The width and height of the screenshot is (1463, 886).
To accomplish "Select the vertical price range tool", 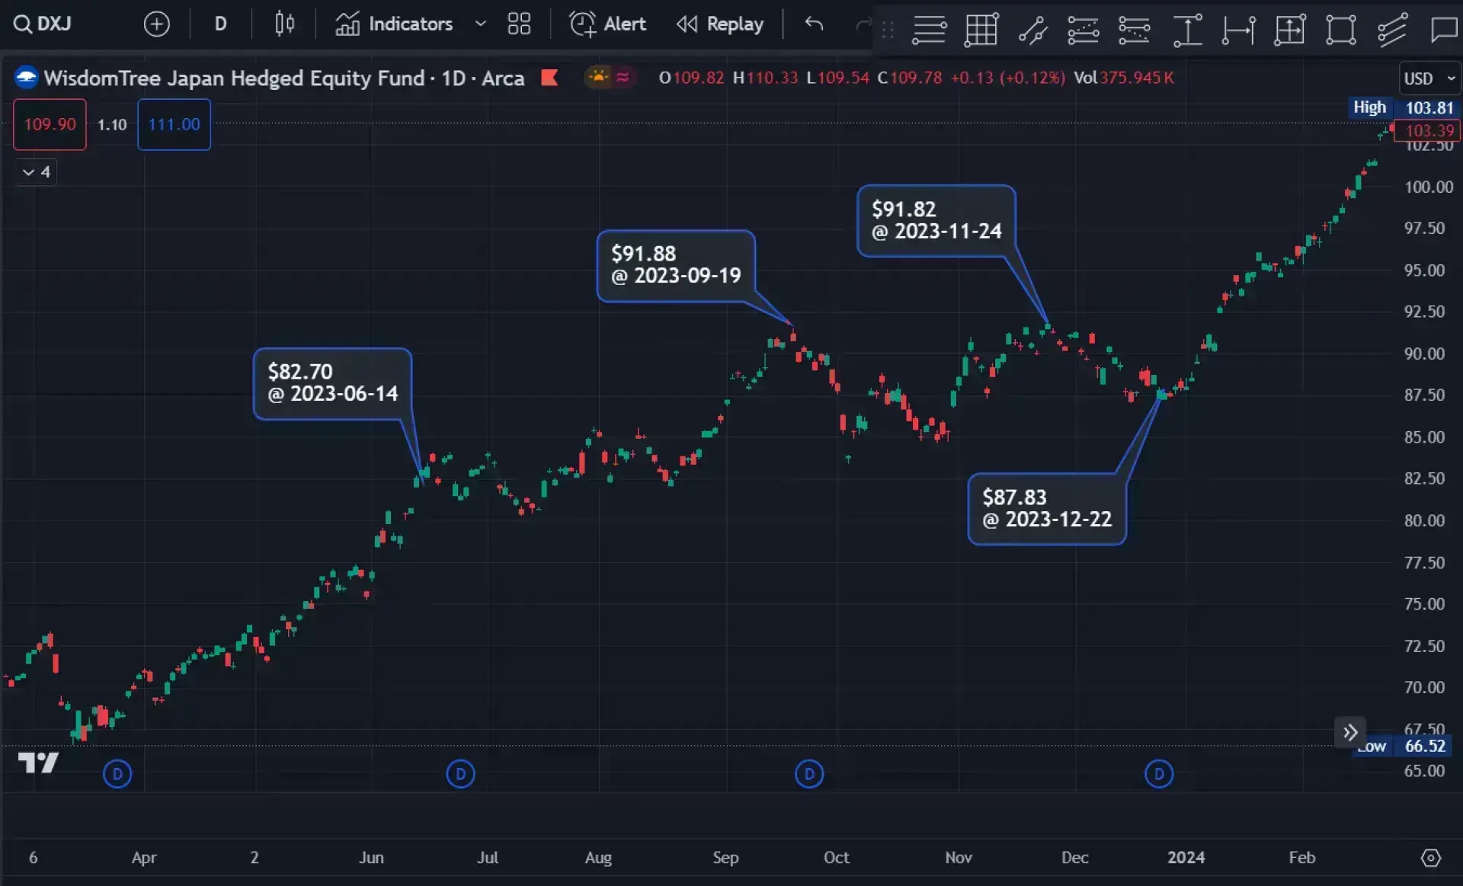I will click(x=1187, y=30).
